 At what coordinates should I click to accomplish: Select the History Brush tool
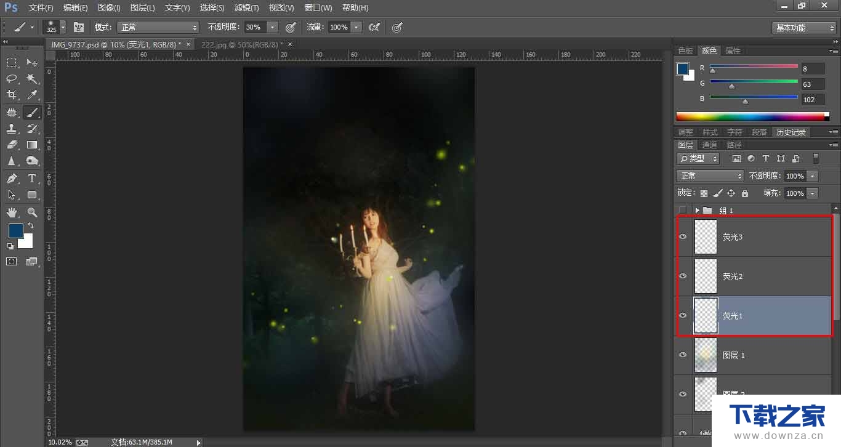coord(32,129)
